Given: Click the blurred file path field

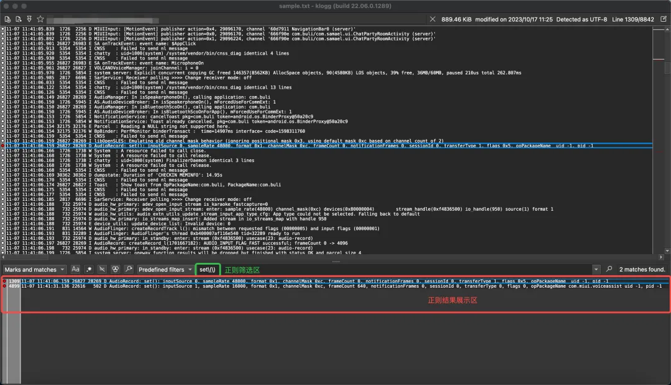Looking at the screenshot, I should pos(103,20).
